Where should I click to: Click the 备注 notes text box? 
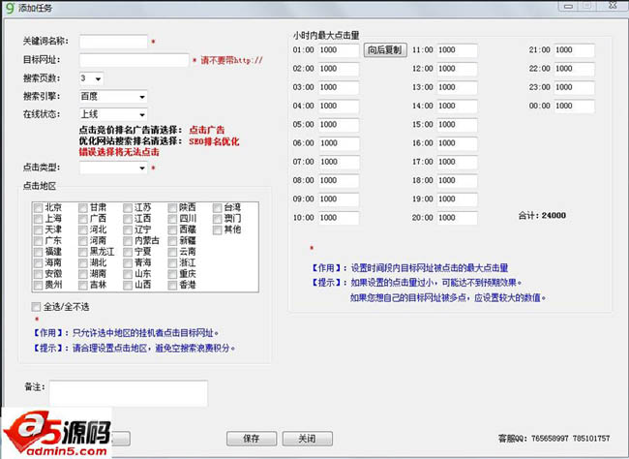click(x=129, y=393)
